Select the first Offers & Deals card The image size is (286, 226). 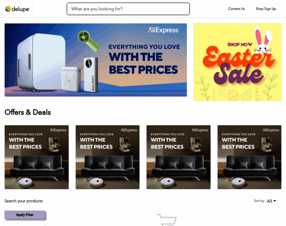[37, 157]
